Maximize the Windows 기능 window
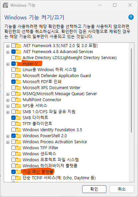This screenshot has height=197, width=138. coord(115,5)
